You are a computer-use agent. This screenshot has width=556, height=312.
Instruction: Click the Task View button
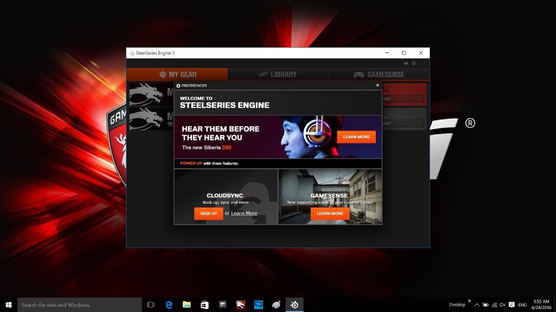(x=151, y=305)
